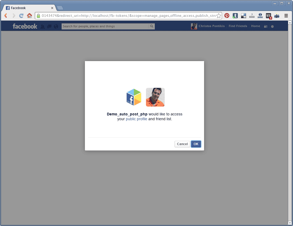Viewport: 293px width, 226px height.
Task: Go to the browser Home page icon
Action: (29, 16)
